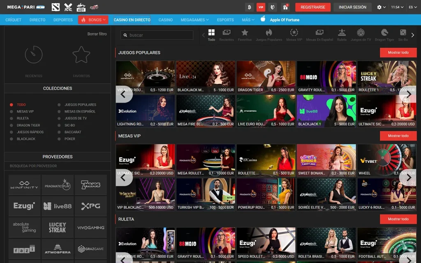This screenshot has width=421, height=263.
Task: Show the Recientes category icon in filter bar
Action: pyautogui.click(x=227, y=35)
